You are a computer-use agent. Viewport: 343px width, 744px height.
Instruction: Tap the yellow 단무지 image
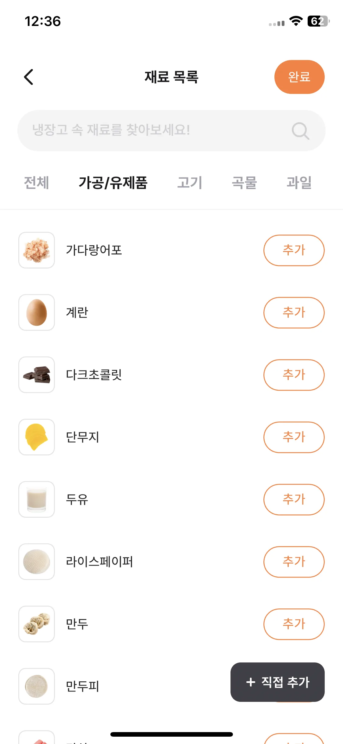coord(37,437)
